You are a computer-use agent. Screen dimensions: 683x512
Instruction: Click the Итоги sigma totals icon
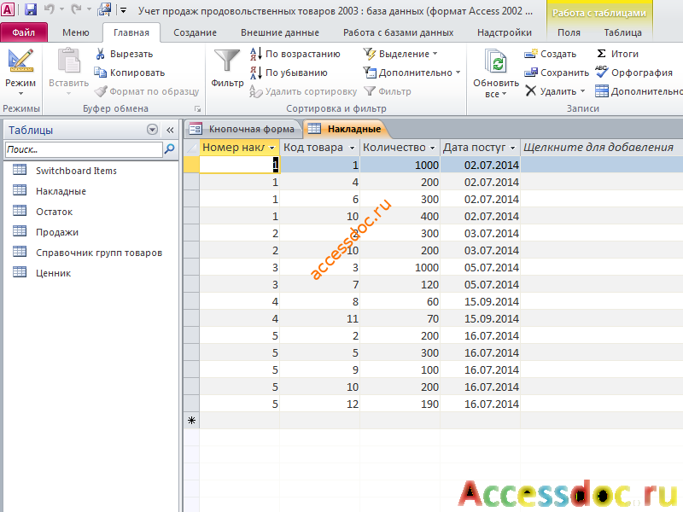pos(601,54)
